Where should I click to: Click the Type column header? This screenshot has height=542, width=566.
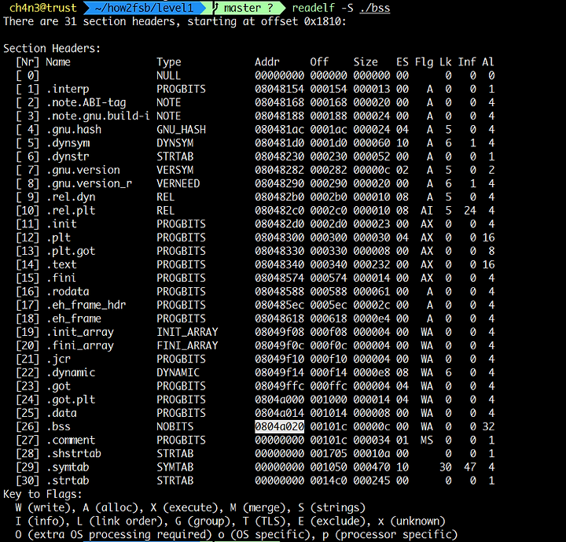tap(169, 62)
